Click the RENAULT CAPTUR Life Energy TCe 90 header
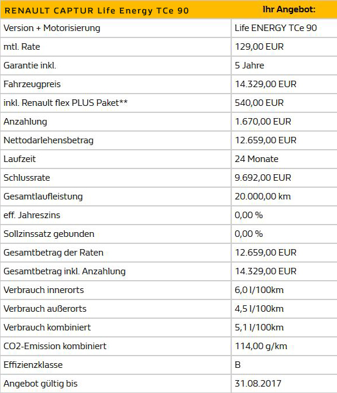Screen dimensions: 337x393 (97, 11)
